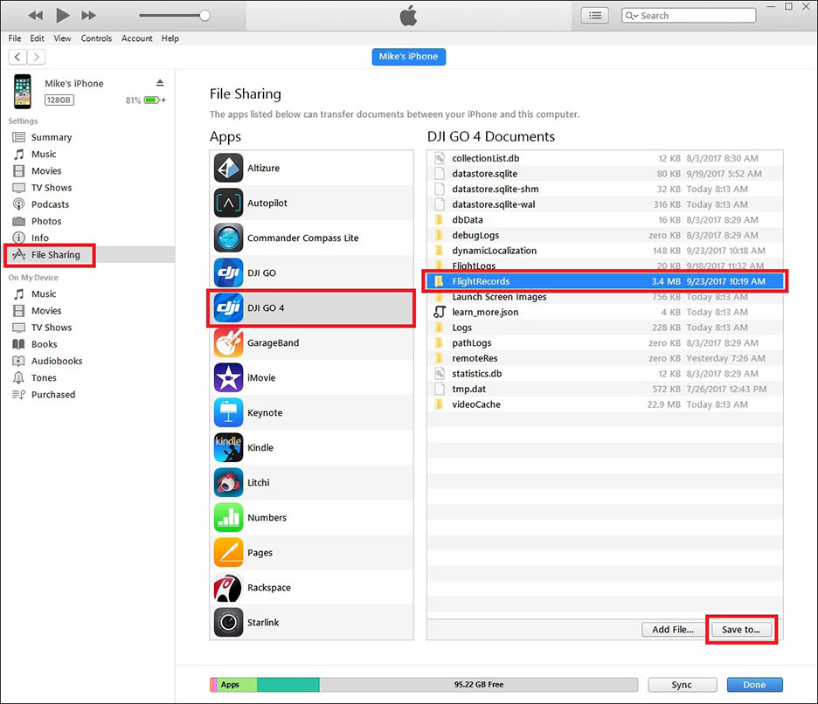Adjust the volume slider knob

[x=205, y=15]
